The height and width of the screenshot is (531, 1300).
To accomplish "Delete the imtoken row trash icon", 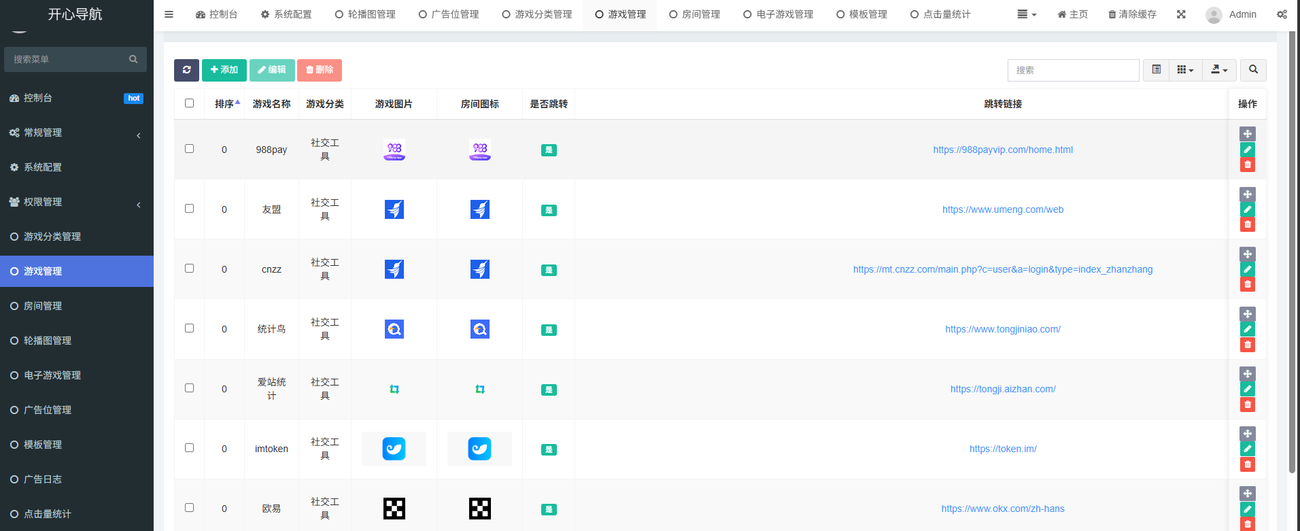I will point(1248,464).
